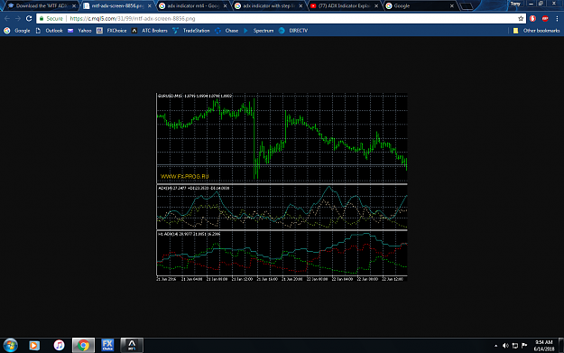
Task: Open the TradeStation bookmark
Action: (x=191, y=31)
